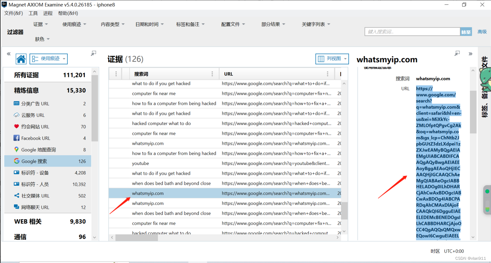Select the youtube search row
The image size is (491, 263).
tap(225, 163)
